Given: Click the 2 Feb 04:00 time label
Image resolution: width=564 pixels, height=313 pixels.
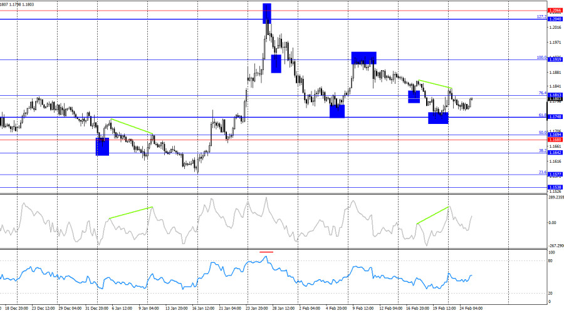Looking at the screenshot, I should [x=310, y=309].
